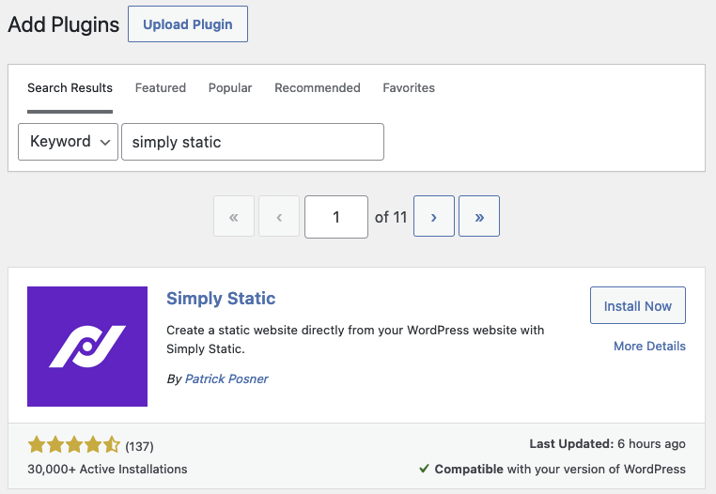
Task: Go to the next results page
Action: (x=434, y=217)
